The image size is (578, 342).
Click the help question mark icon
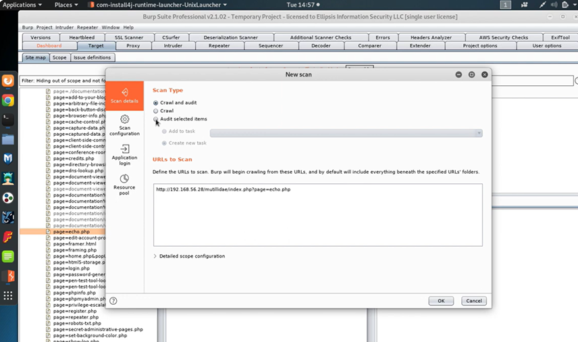(x=113, y=301)
